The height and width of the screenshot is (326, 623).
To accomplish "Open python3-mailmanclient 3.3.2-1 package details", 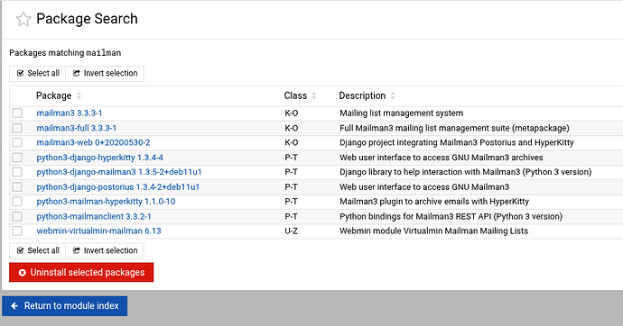I will [x=94, y=217].
